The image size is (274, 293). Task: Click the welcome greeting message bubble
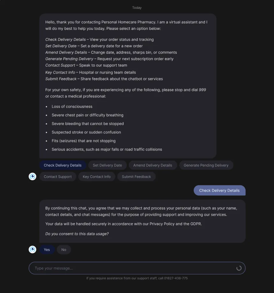128,86
